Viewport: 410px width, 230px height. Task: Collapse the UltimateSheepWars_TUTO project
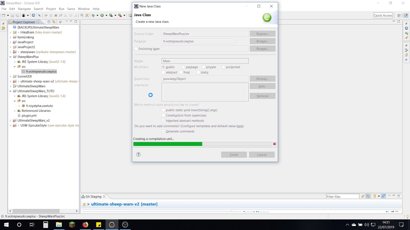[x=11, y=91]
